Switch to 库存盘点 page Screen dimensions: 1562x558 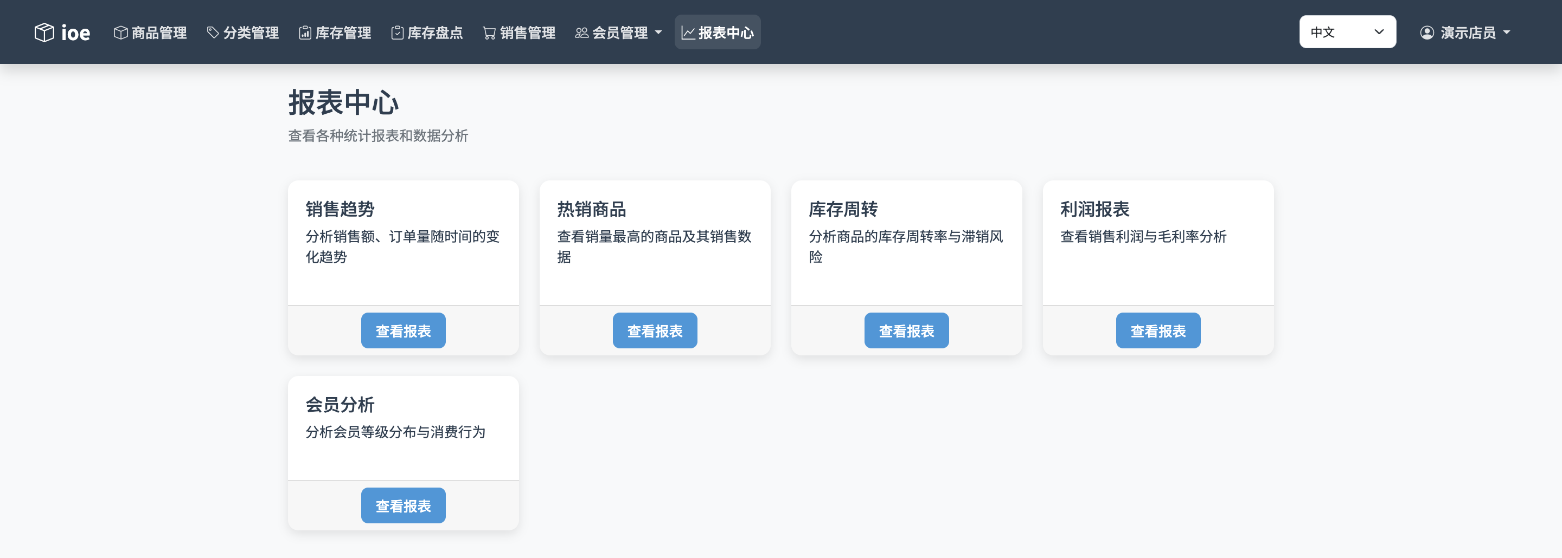pos(427,33)
